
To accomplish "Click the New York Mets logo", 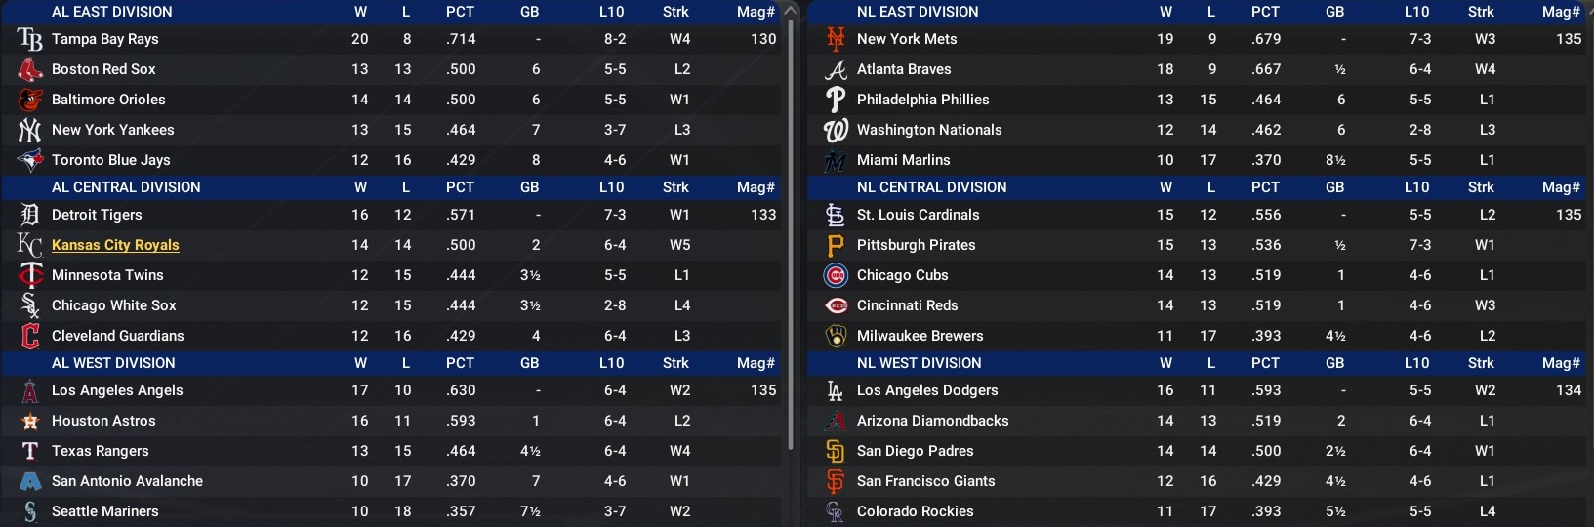I will click(x=836, y=39).
